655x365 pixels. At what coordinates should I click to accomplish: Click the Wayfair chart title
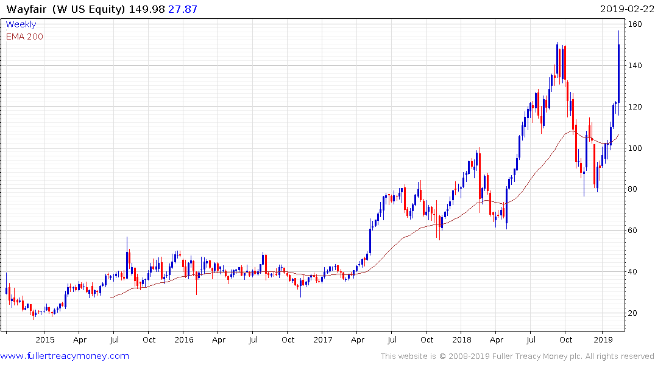(x=27, y=9)
